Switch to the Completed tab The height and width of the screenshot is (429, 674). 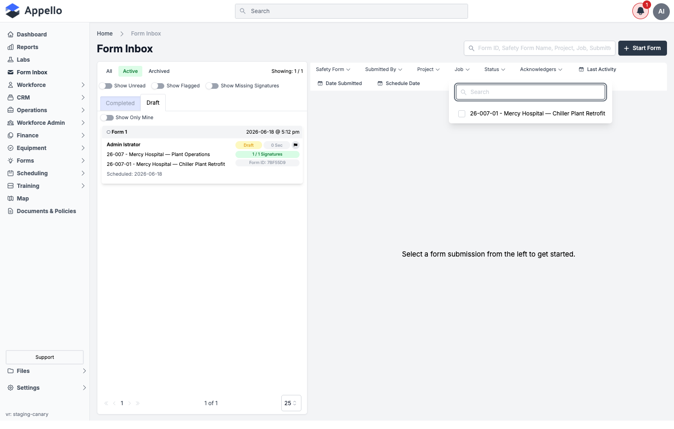pos(120,103)
